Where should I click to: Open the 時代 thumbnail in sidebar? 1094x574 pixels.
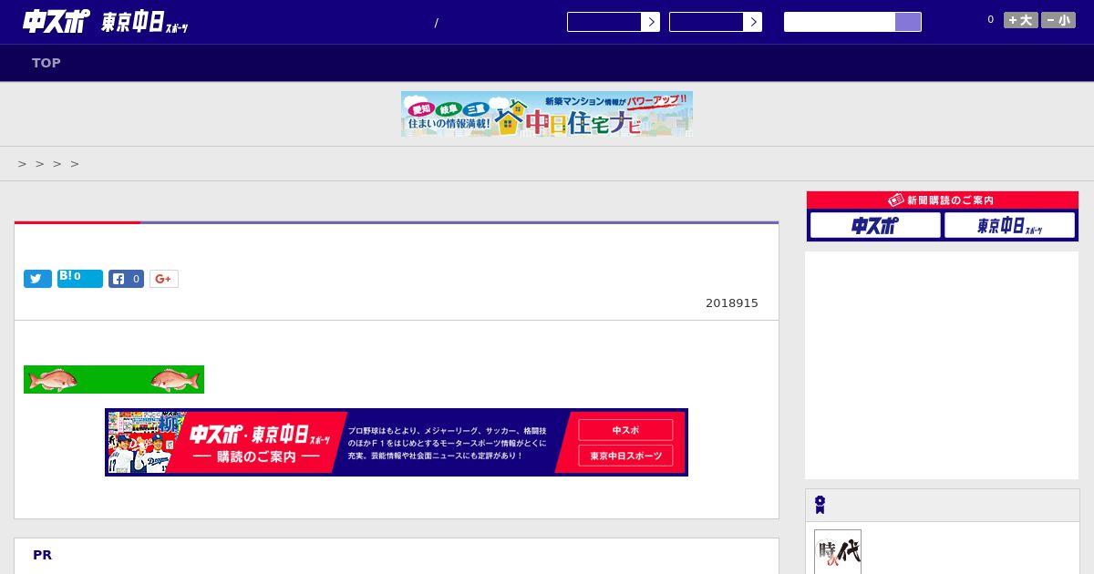(x=838, y=552)
